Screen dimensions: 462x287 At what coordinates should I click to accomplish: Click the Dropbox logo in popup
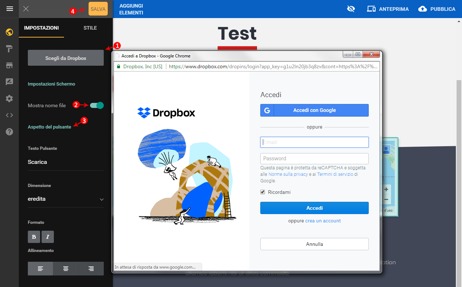tap(166, 113)
